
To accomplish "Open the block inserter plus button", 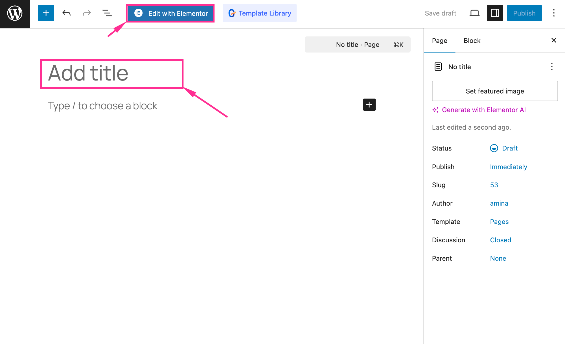I will click(x=46, y=13).
